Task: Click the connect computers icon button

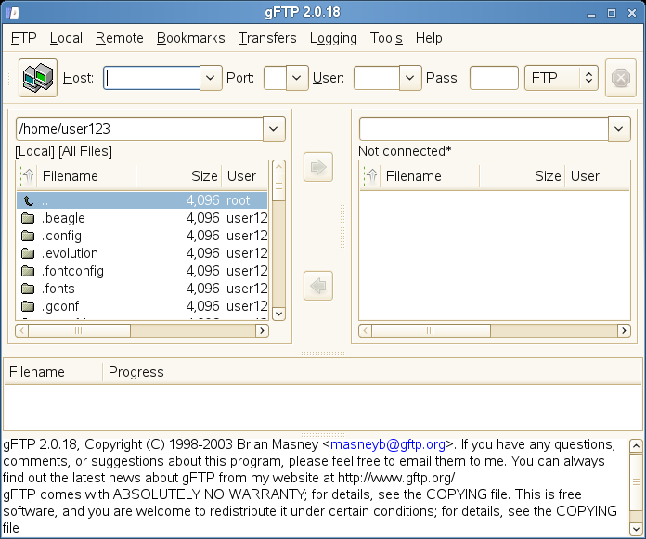Action: click(x=38, y=78)
